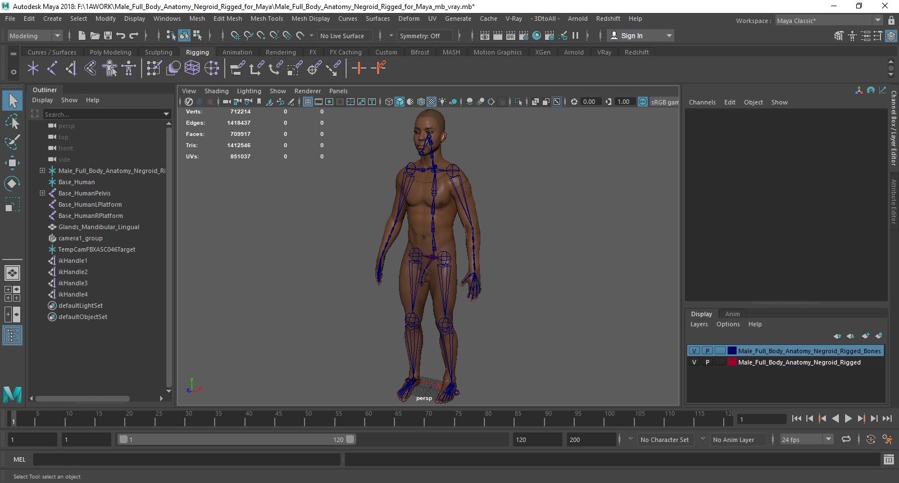Click the blue color swatch of Rigged_Bones layer
The image size is (899, 483).
click(732, 350)
